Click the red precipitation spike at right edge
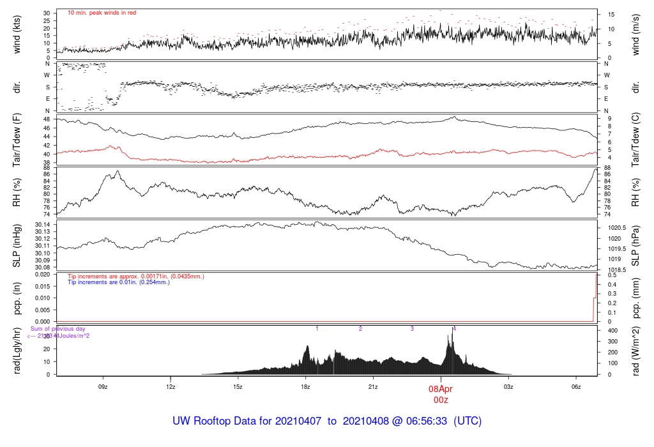The width and height of the screenshot is (654, 447). click(595, 298)
